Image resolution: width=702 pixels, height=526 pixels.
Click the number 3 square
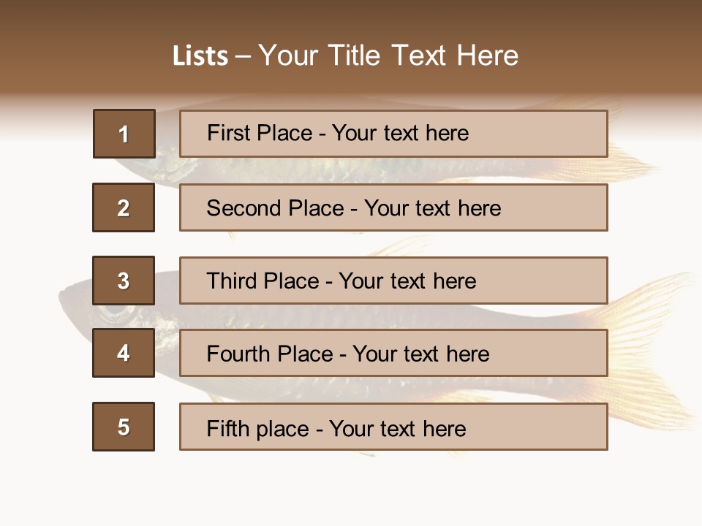pos(124,281)
